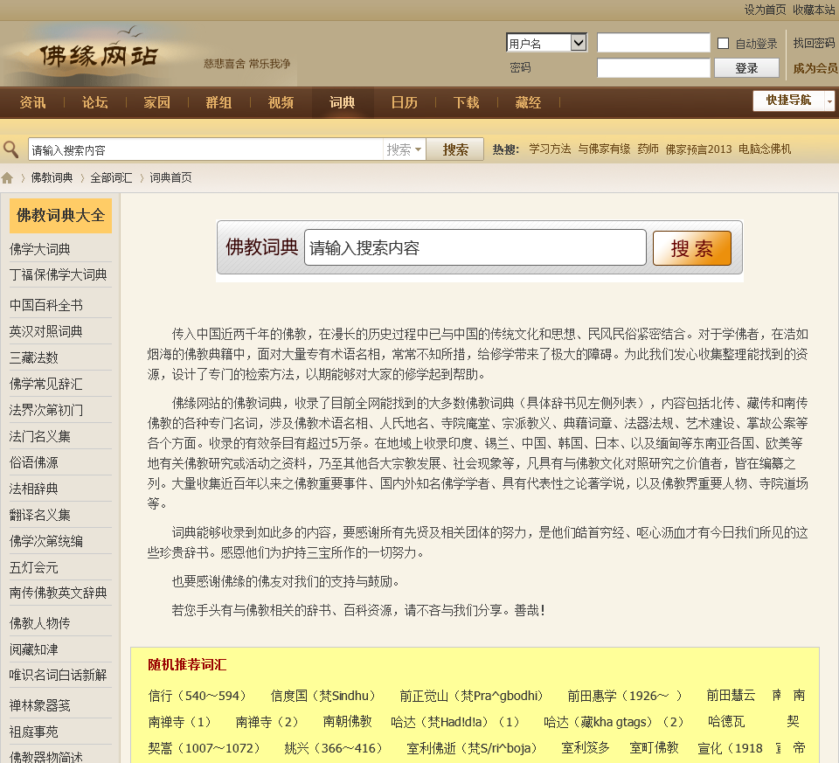
Task: Click recommended word 室町佛教
Action: (x=654, y=748)
